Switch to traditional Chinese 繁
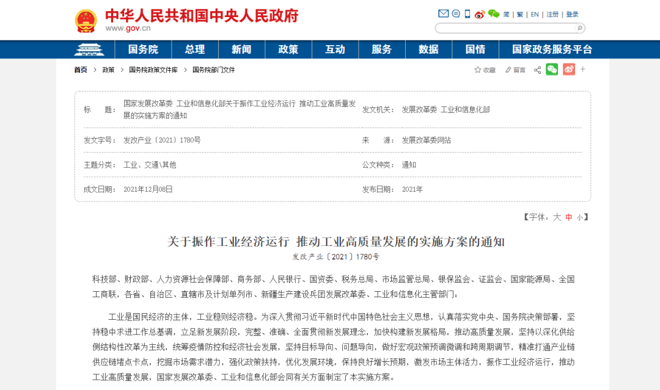The width and height of the screenshot is (660, 390). pos(521,13)
